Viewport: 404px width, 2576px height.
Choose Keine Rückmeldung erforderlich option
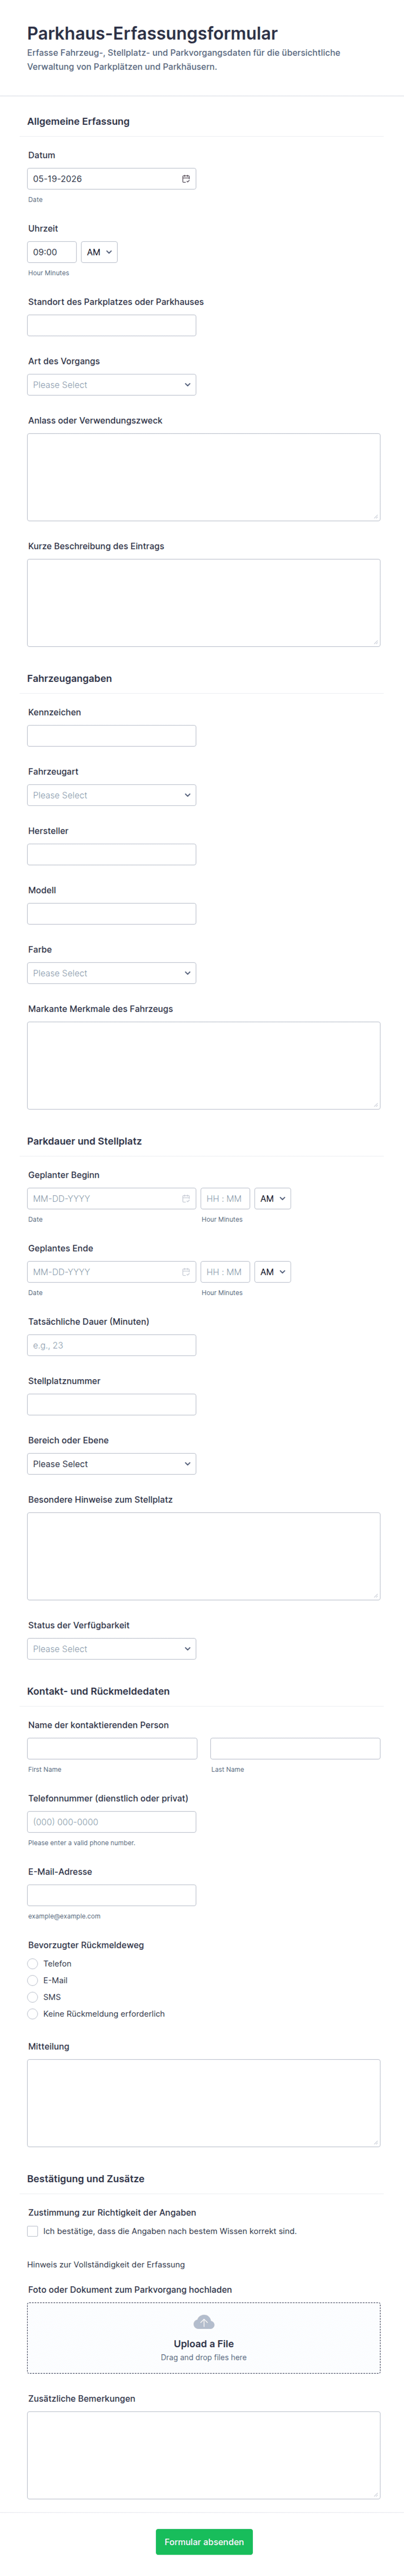(x=33, y=2014)
